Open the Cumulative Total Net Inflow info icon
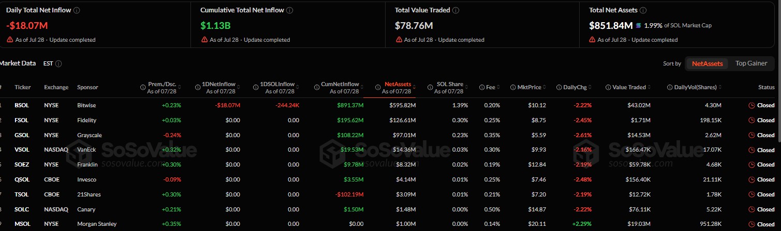The image size is (781, 231). point(289,10)
